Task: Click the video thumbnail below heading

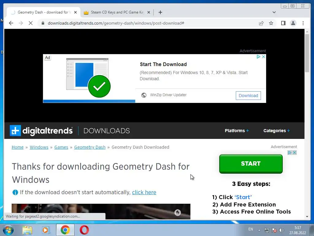Action: click(x=101, y=211)
